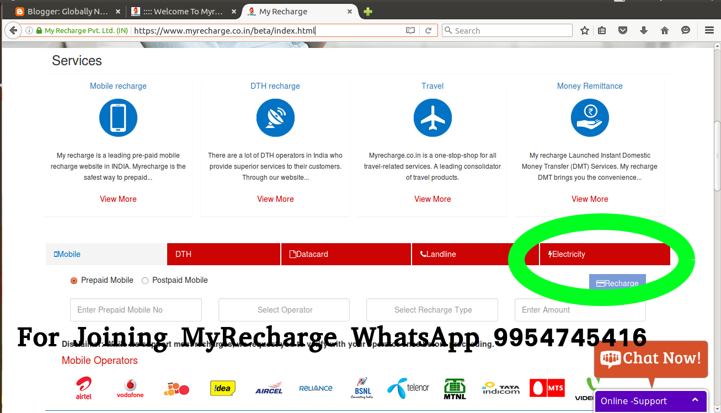Select the Mobile recharge phone icon
The width and height of the screenshot is (721, 413).
click(118, 117)
